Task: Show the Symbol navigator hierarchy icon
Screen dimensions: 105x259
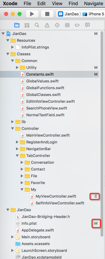Action: [x=27, y=25]
